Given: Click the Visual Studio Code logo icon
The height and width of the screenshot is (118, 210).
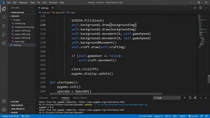Looking at the screenshot, I should [3, 2].
